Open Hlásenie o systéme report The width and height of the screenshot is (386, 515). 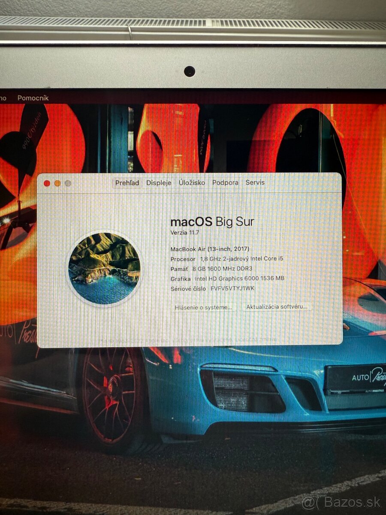(203, 307)
